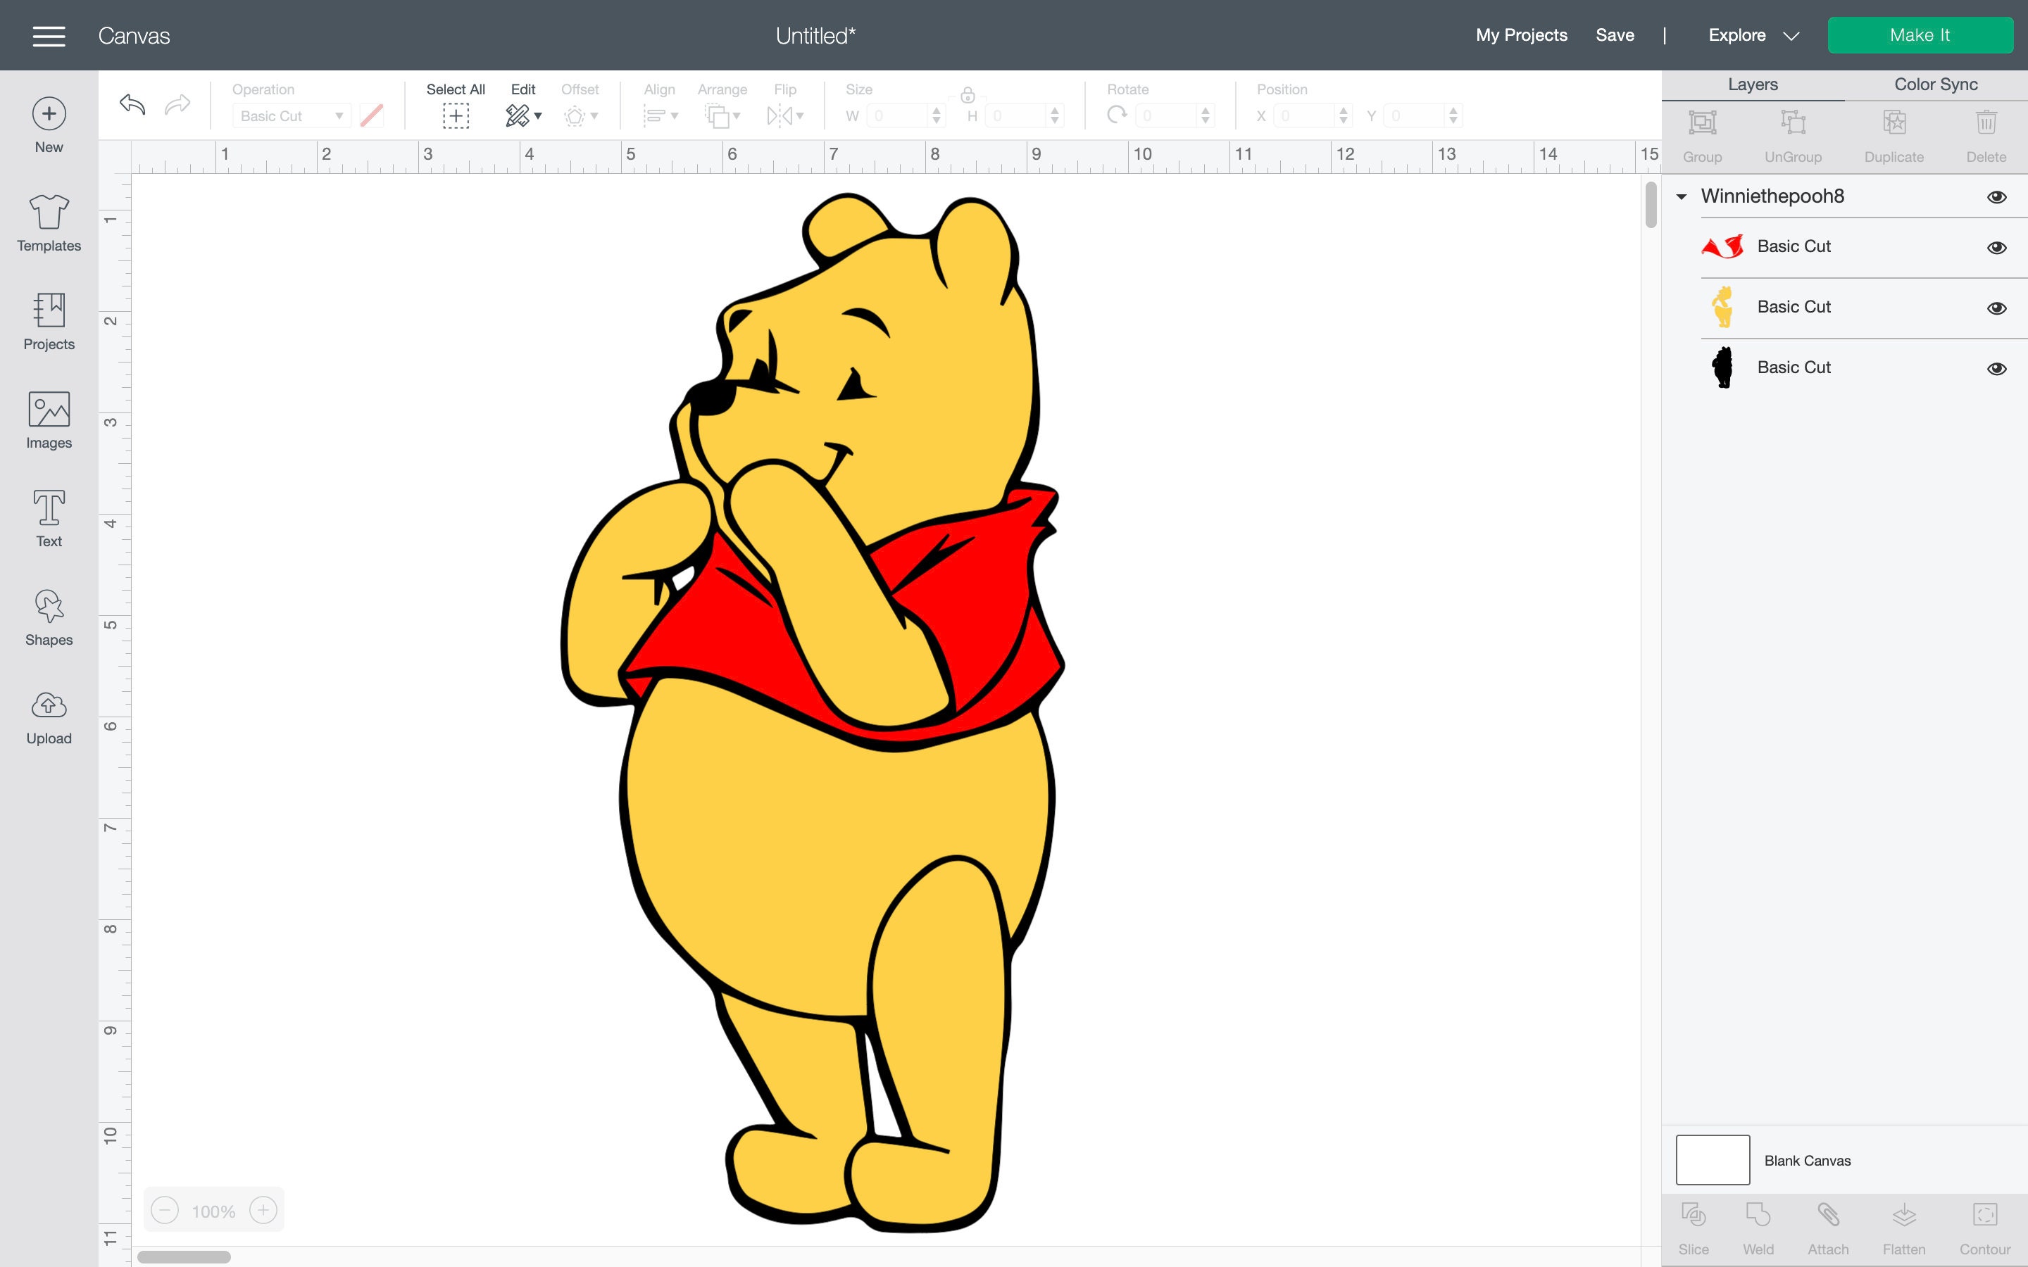Hide the black Basic Cut layer
The image size is (2028, 1267).
click(1996, 368)
